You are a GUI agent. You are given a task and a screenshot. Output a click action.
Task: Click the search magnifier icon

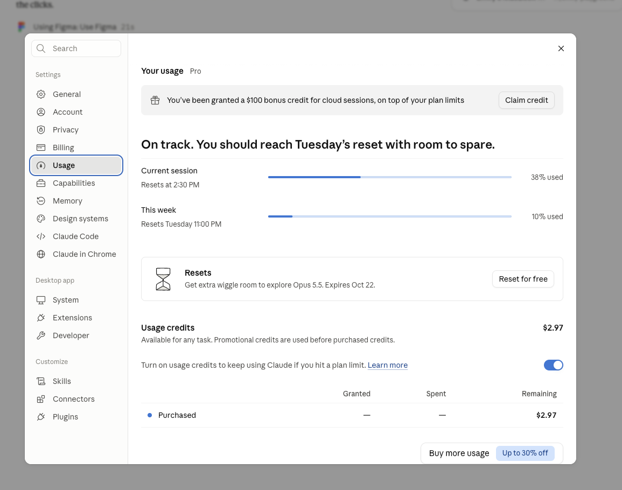tap(41, 48)
